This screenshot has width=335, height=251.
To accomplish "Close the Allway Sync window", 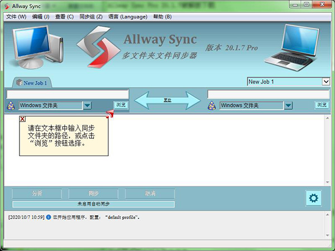I will (x=322, y=4).
